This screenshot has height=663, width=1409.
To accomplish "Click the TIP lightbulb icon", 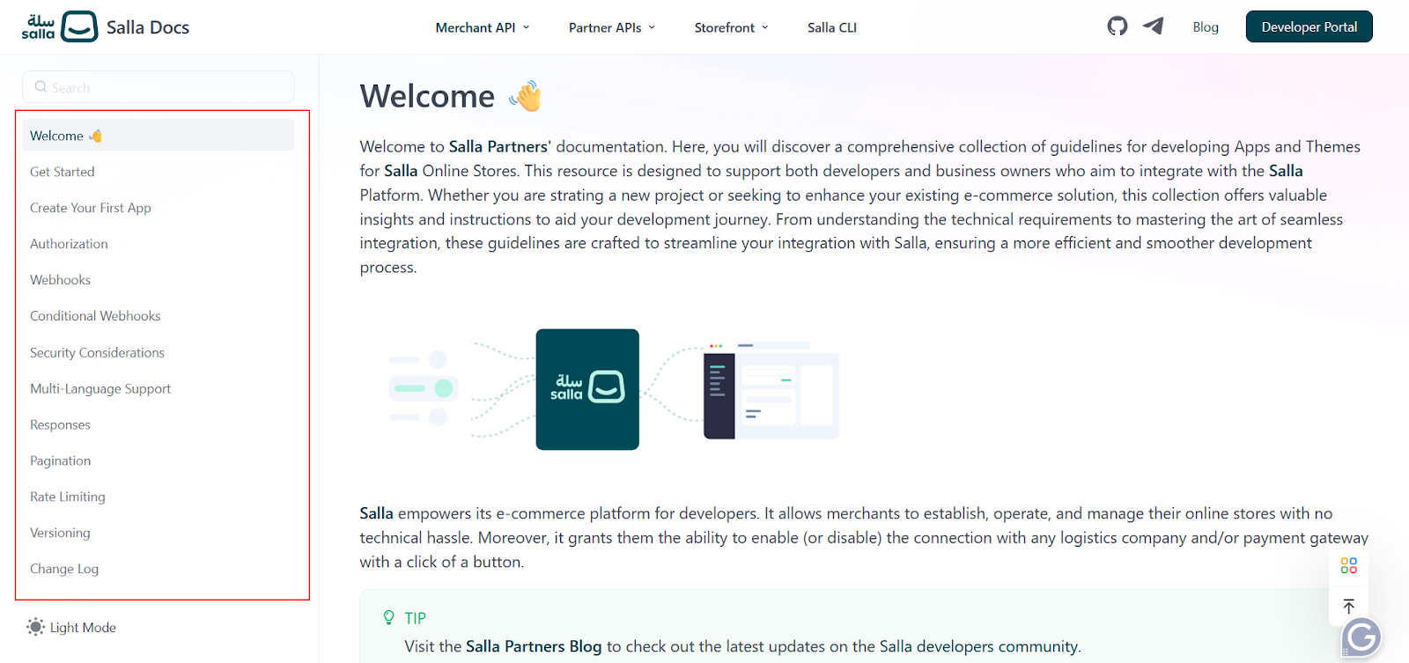I will pyautogui.click(x=389, y=617).
